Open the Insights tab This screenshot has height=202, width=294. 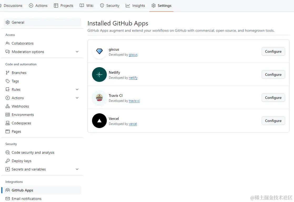tap(135, 6)
